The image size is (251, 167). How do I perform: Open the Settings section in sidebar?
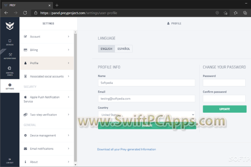click(x=10, y=86)
